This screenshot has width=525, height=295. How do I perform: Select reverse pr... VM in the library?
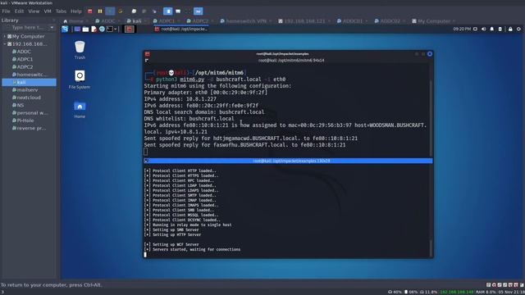[x=30, y=128]
